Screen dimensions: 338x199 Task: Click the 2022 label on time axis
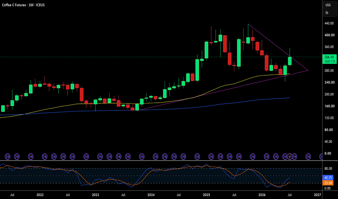pyautogui.click(x=40, y=195)
